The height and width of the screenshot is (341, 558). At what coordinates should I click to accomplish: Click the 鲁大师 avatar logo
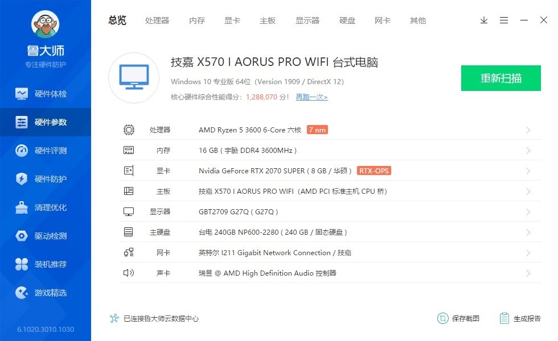pyautogui.click(x=45, y=24)
